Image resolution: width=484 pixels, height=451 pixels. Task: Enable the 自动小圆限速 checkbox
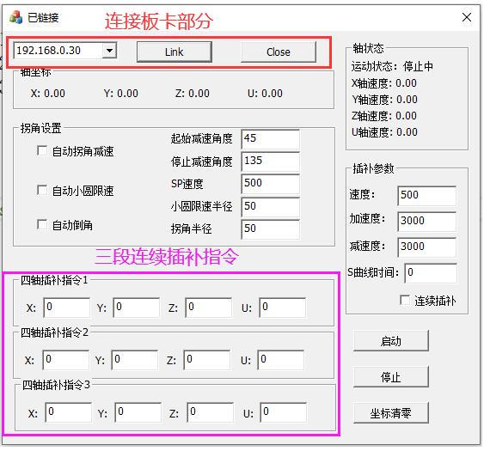pyautogui.click(x=42, y=191)
